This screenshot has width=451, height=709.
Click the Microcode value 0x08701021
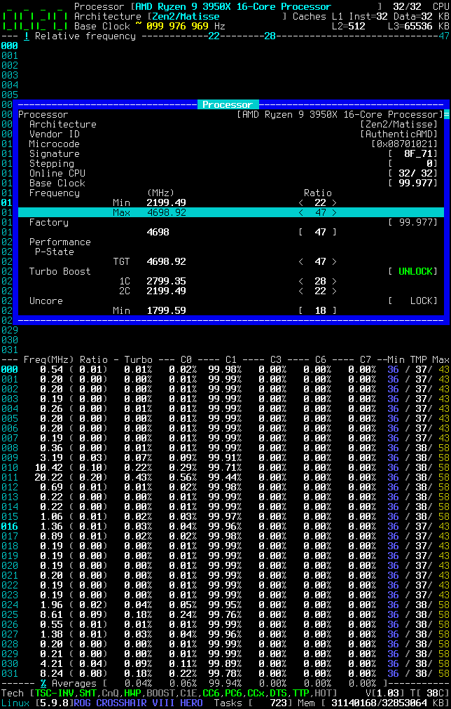pyautogui.click(x=405, y=144)
